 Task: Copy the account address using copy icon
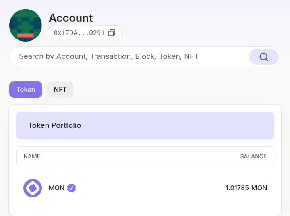tap(112, 33)
